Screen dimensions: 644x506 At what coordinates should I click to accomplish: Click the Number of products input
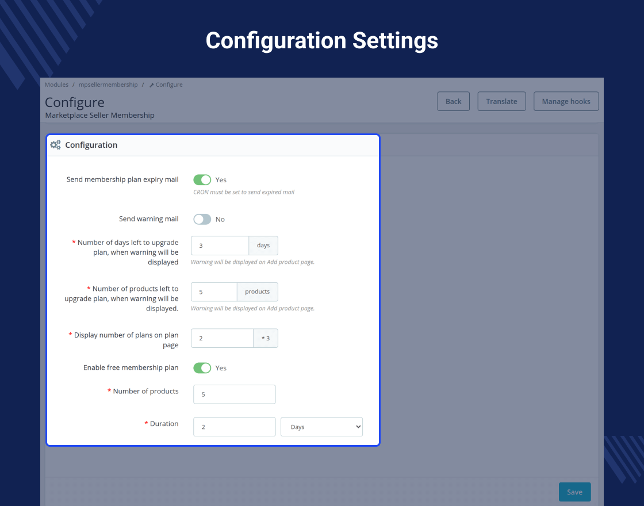tap(235, 394)
